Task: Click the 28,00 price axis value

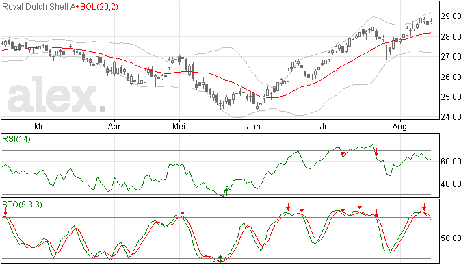Action: click(451, 37)
